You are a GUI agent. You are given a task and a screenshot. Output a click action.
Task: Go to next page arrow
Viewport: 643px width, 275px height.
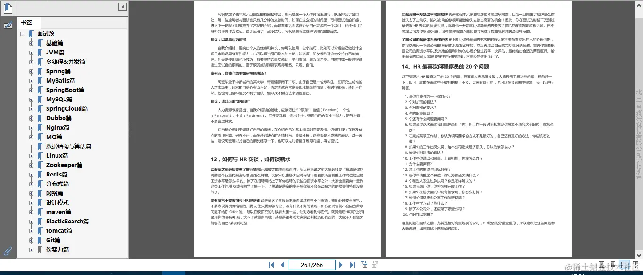point(341,265)
